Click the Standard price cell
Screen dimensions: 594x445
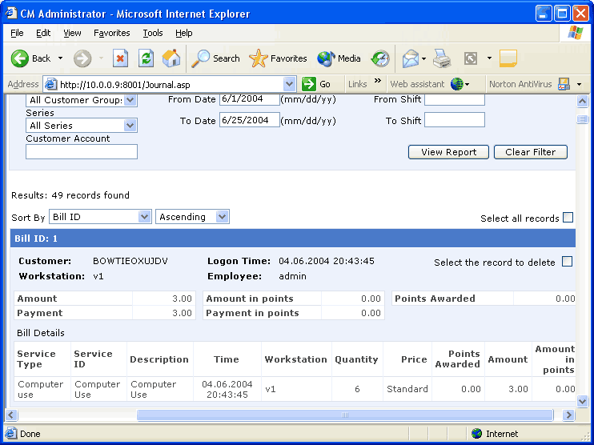(x=407, y=389)
